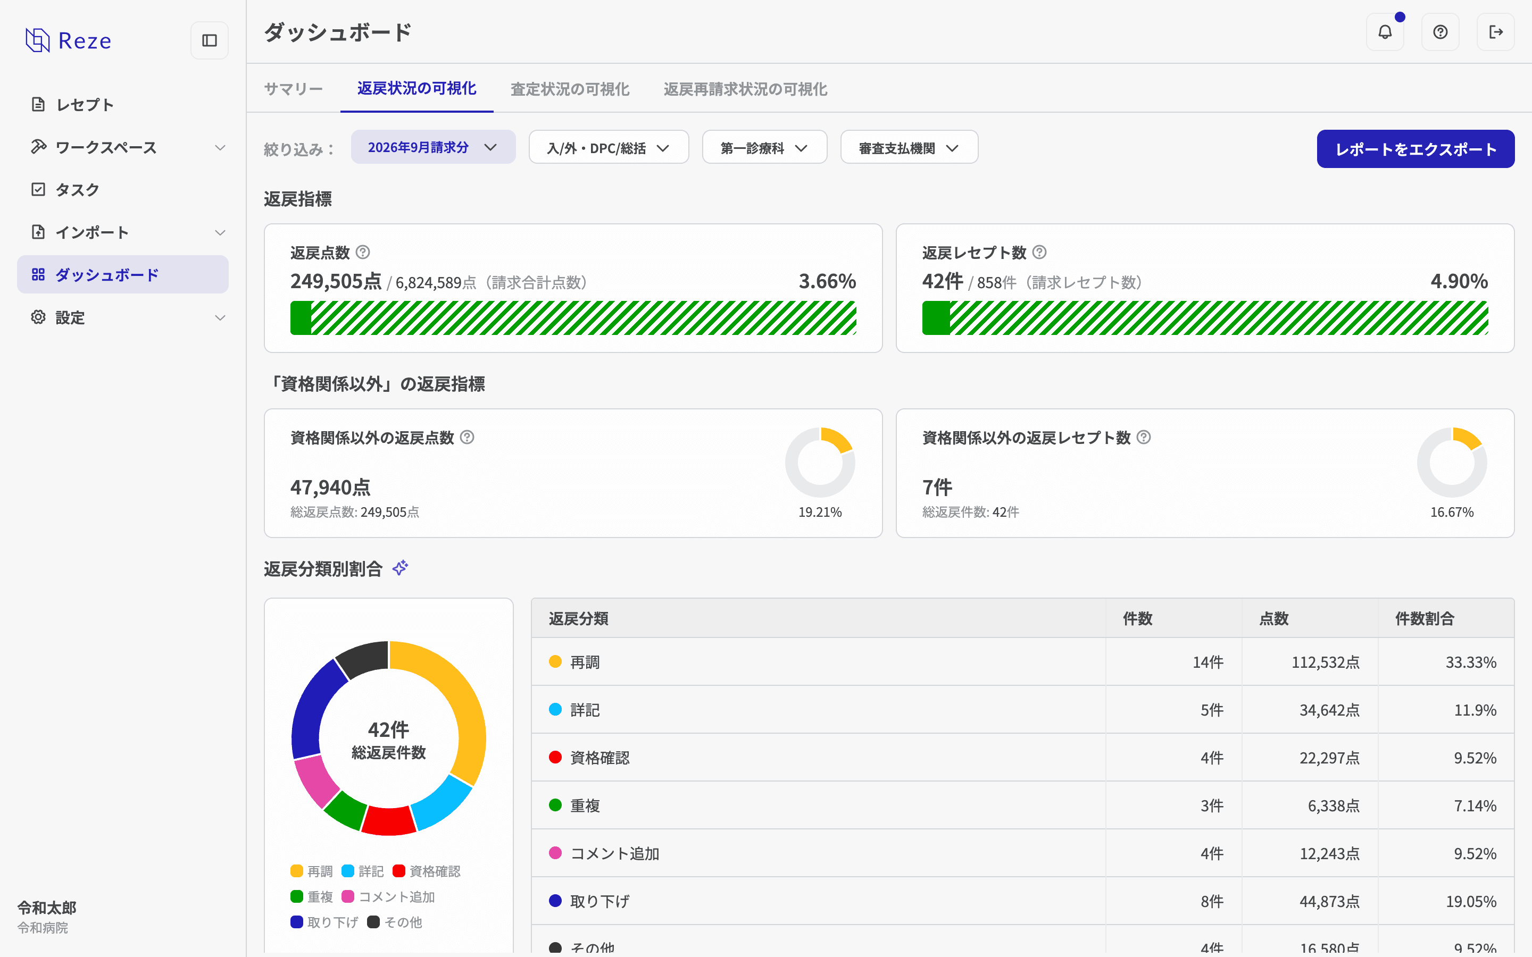This screenshot has width=1532, height=957.
Task: Open the 2026年9月請求分 period dropdown
Action: pos(433,147)
